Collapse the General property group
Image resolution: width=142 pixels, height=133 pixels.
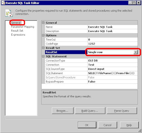[x=43, y=22]
